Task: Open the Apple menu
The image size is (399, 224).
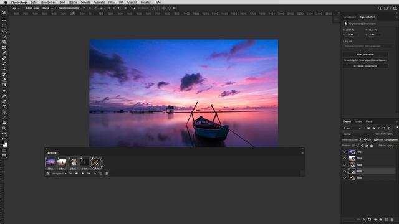Action: (x=6, y=2)
